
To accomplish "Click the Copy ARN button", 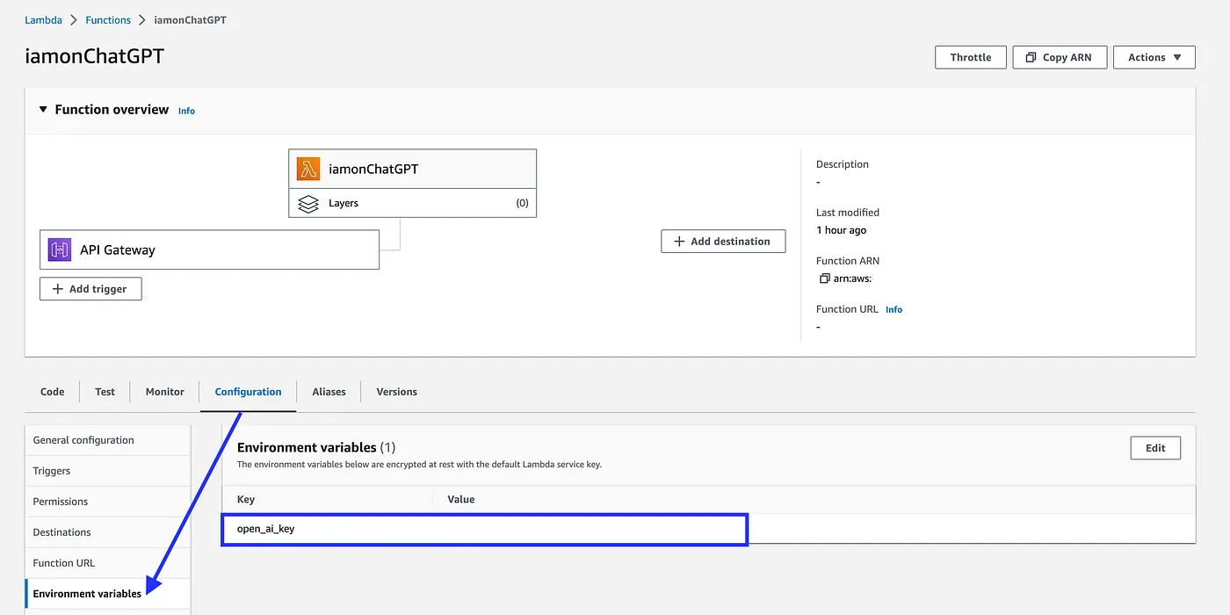I will 1060,57.
